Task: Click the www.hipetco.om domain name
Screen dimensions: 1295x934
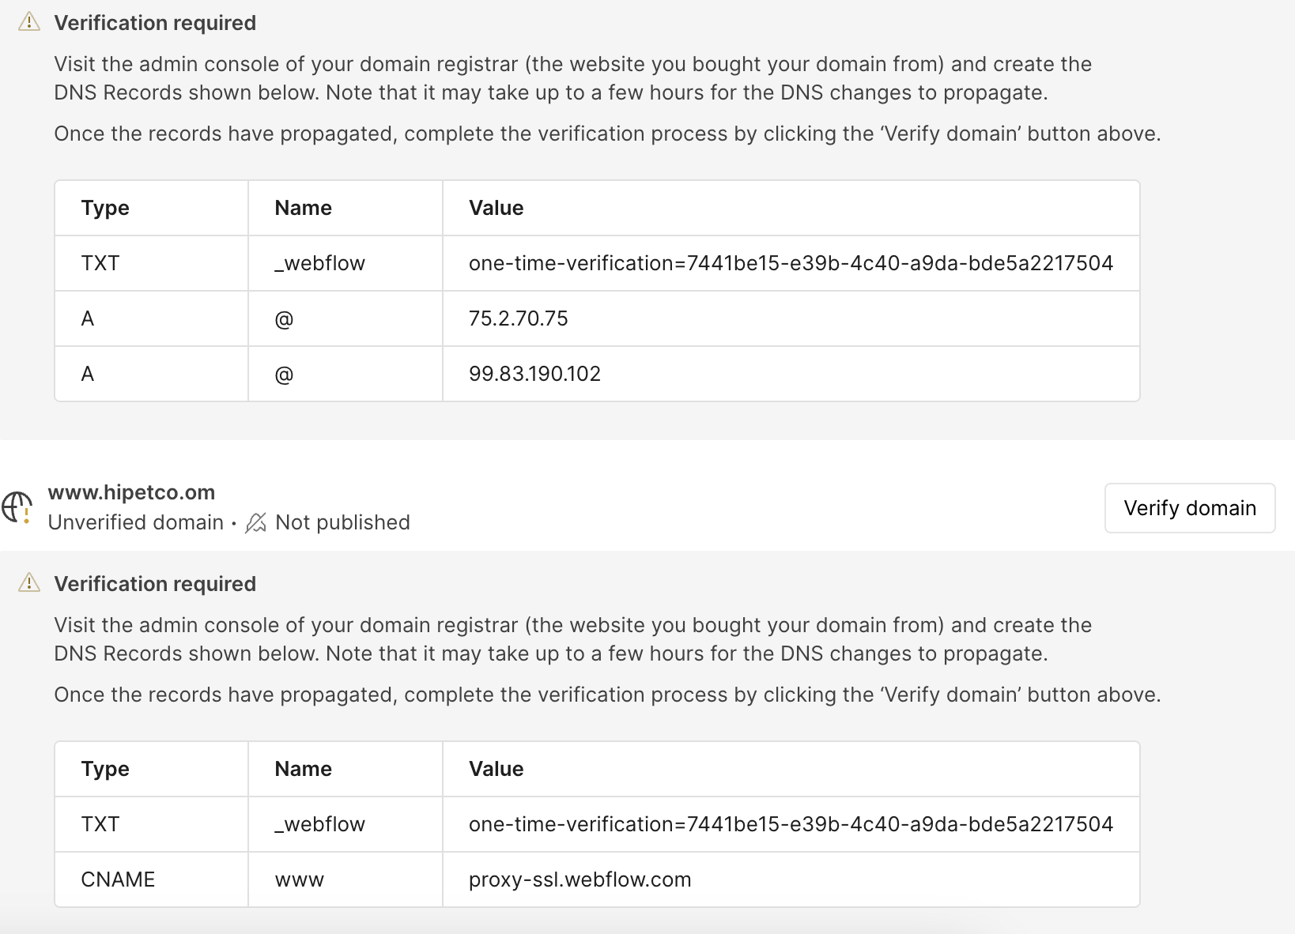Action: click(x=131, y=491)
